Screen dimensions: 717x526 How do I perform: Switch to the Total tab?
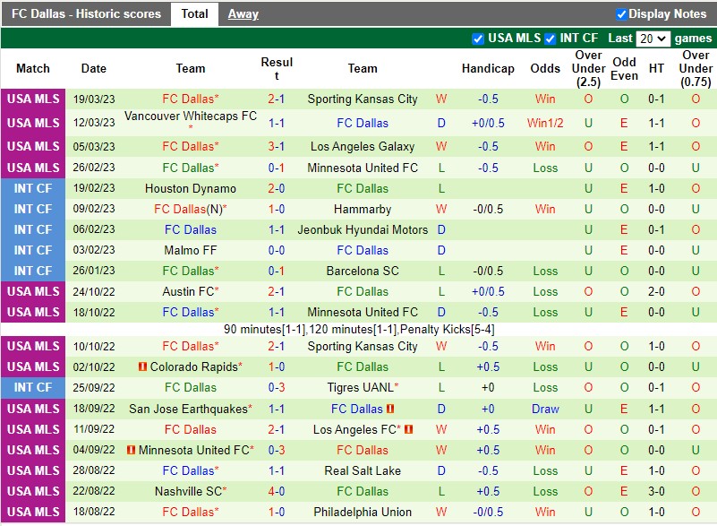pyautogui.click(x=195, y=13)
